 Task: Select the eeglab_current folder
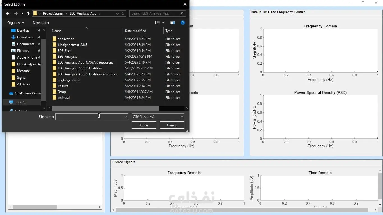pos(69,80)
